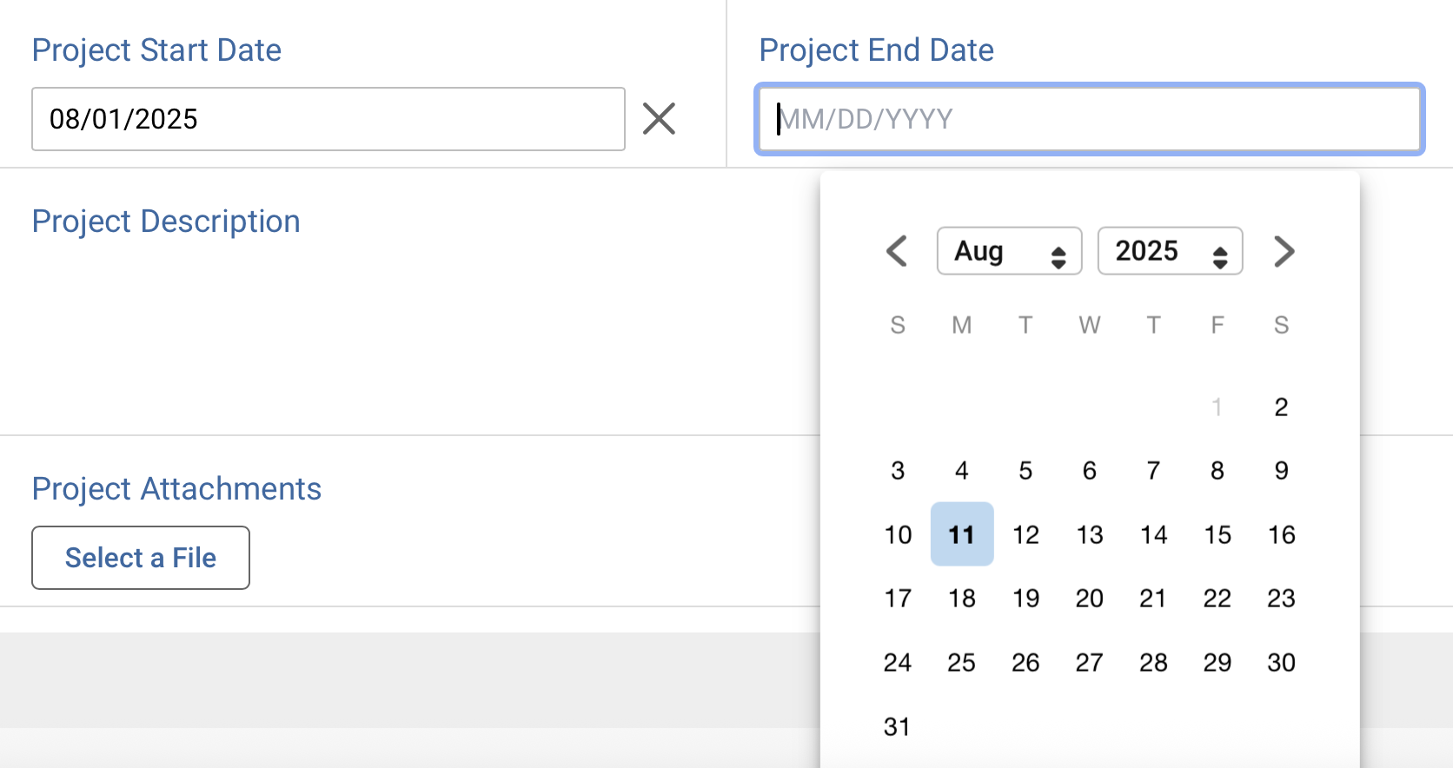
Task: Navigate to the previous month with left chevron
Action: (x=897, y=251)
